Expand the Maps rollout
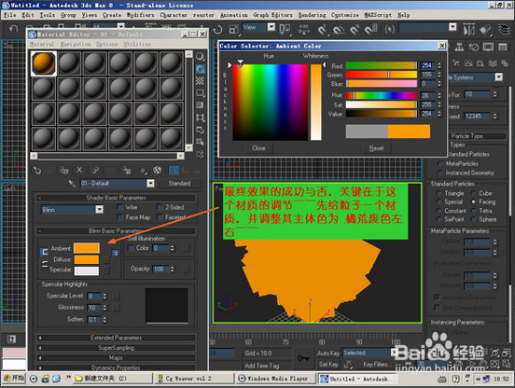The height and width of the screenshot is (388, 515). (116, 358)
